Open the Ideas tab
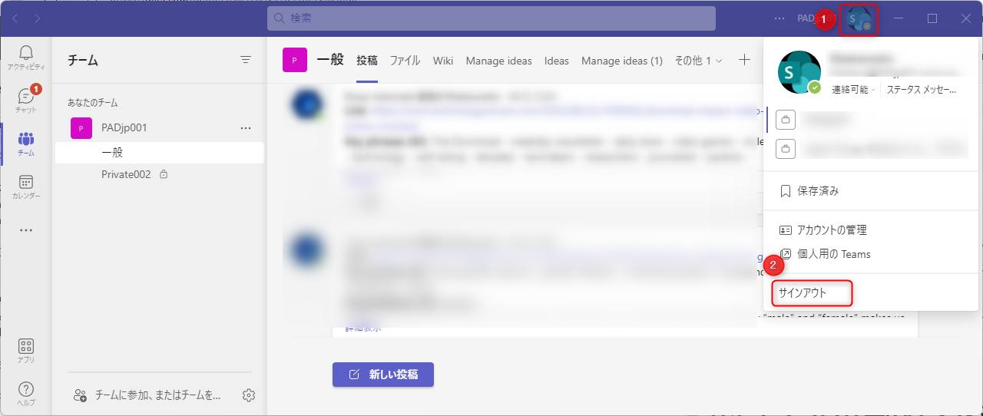This screenshot has width=983, height=416. point(557,61)
